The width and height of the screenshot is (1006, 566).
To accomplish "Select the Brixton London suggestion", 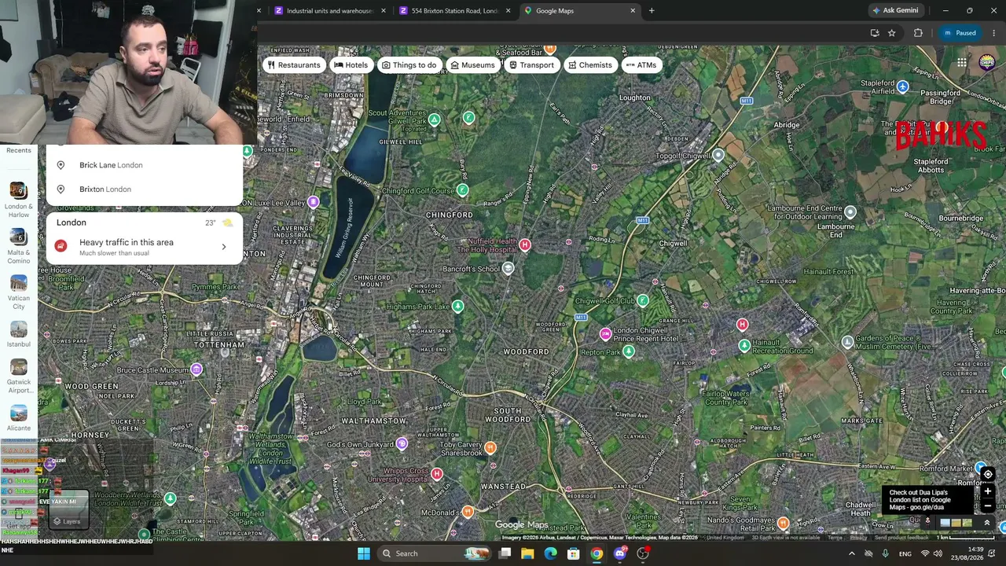I will pyautogui.click(x=145, y=189).
